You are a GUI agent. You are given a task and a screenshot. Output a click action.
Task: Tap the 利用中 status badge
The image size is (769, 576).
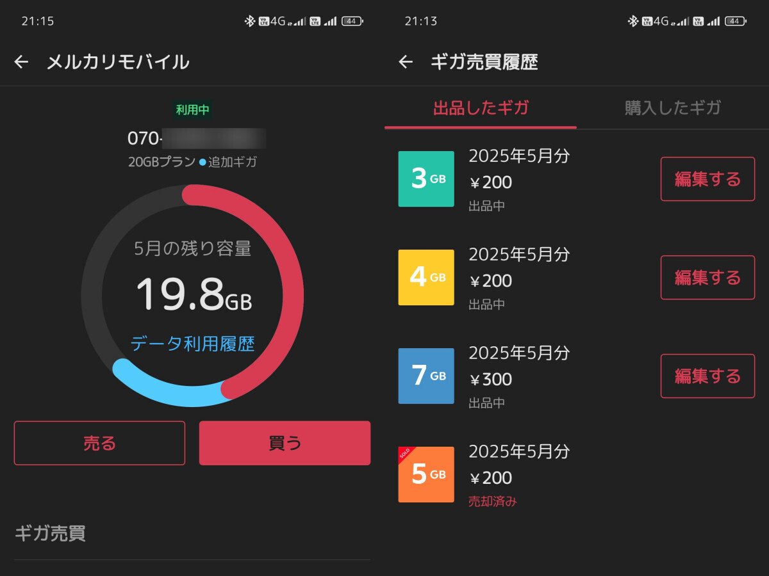click(x=192, y=110)
